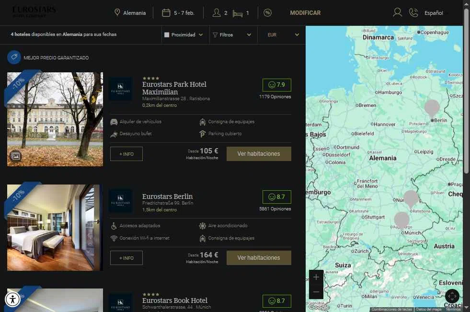This screenshot has height=312, width=470.
Task: Click the map pin near Ratisbona
Action: pyautogui.click(x=411, y=199)
